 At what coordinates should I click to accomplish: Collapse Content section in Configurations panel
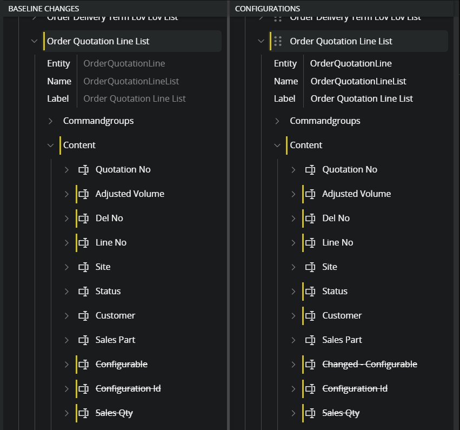tap(277, 145)
